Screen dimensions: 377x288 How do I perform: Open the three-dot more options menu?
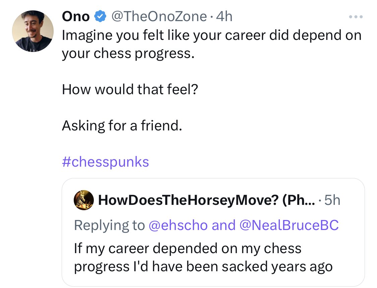click(355, 17)
